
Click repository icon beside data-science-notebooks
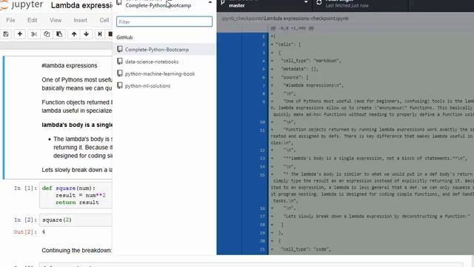click(x=120, y=61)
